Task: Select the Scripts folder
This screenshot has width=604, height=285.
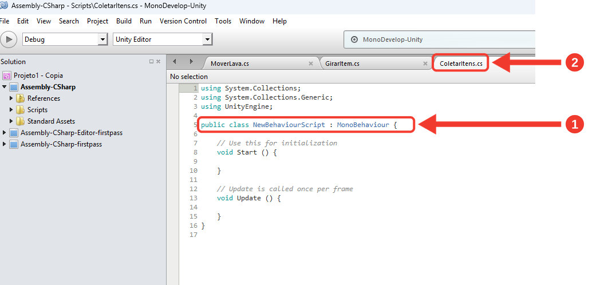Action: pyautogui.click(x=37, y=110)
